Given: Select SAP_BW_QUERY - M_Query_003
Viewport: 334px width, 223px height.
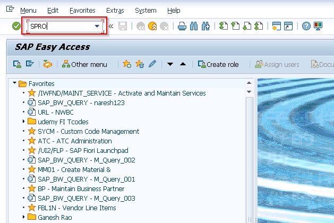Looking at the screenshot, I should (87, 198).
